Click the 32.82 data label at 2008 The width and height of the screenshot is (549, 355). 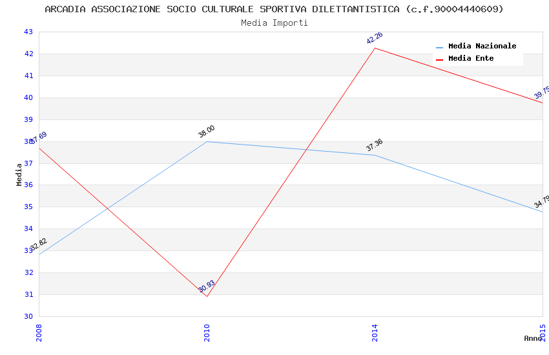pyautogui.click(x=38, y=245)
